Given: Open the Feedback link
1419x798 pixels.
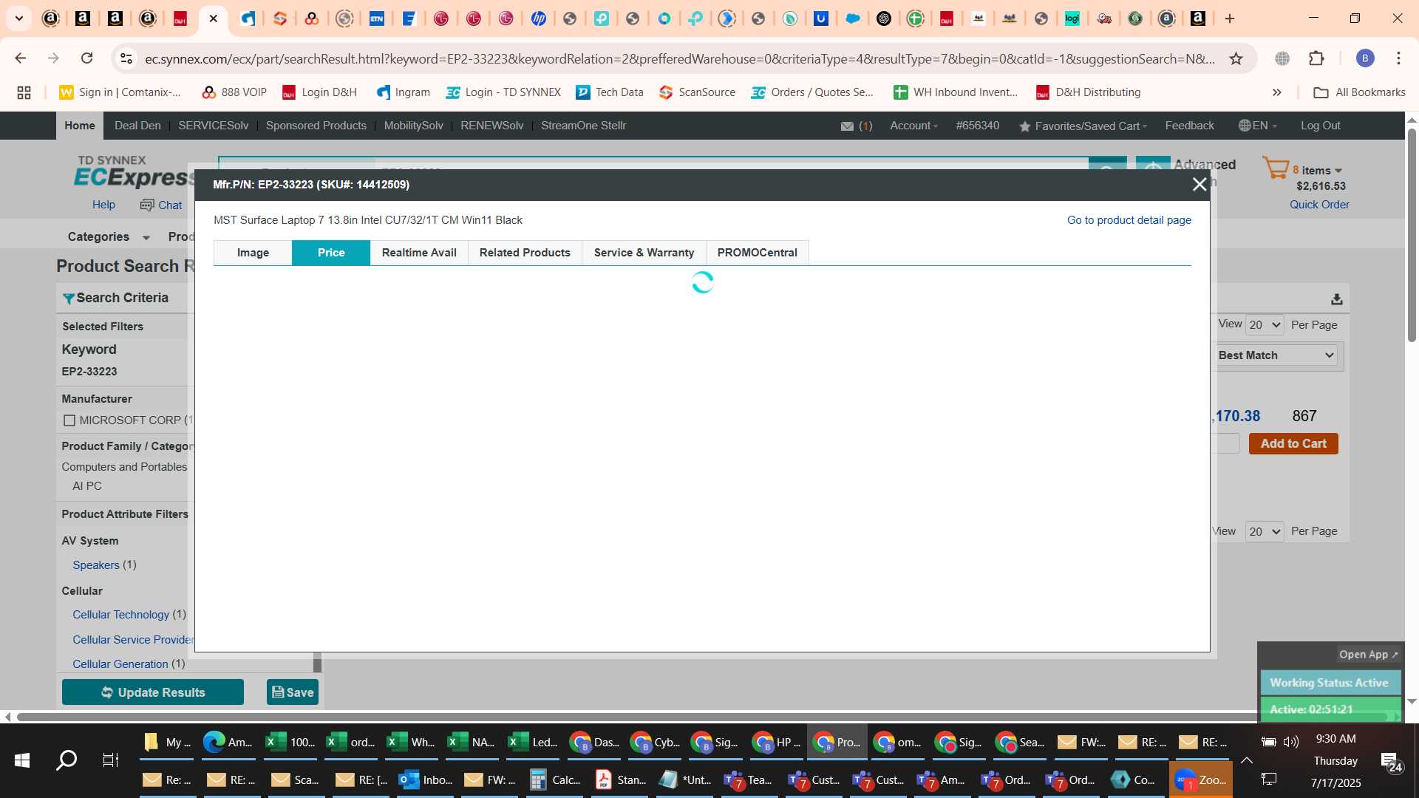Looking at the screenshot, I should click(1189, 126).
